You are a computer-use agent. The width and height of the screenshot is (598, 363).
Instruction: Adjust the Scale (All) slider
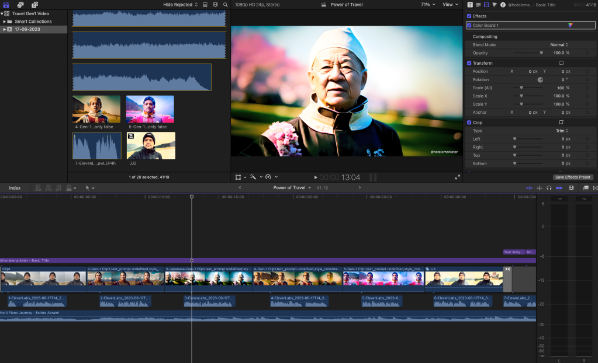(528, 88)
